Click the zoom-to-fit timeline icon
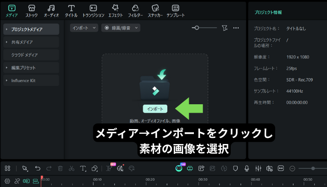 pos(281,168)
